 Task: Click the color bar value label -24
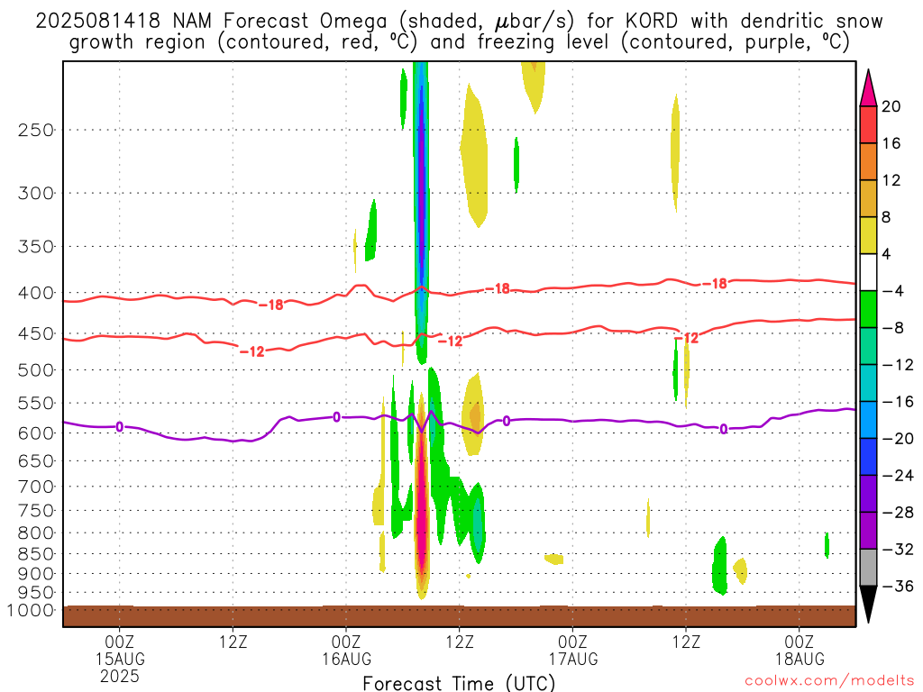coord(898,476)
